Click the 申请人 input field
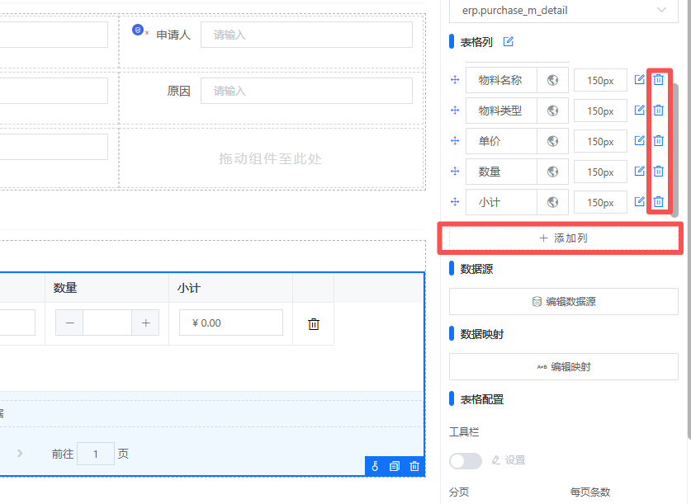This screenshot has height=504, width=691. [306, 35]
